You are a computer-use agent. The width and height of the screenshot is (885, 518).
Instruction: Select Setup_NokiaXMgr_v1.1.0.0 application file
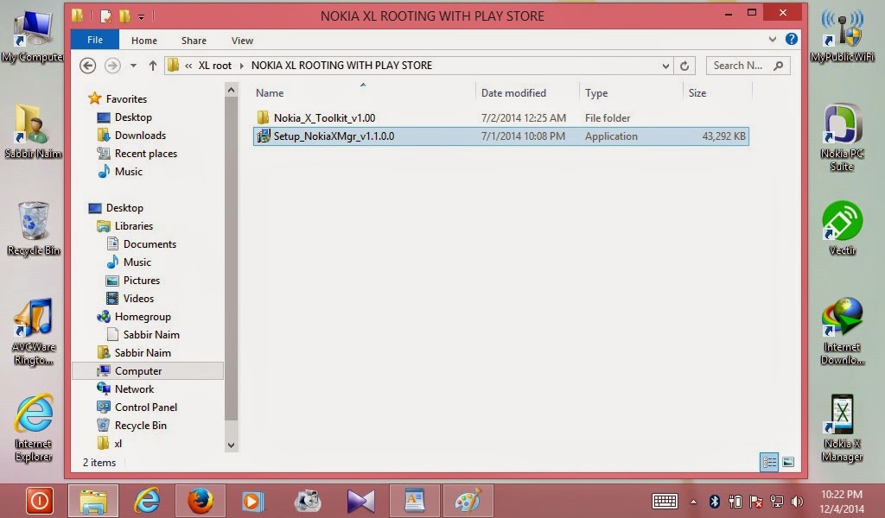(x=501, y=136)
